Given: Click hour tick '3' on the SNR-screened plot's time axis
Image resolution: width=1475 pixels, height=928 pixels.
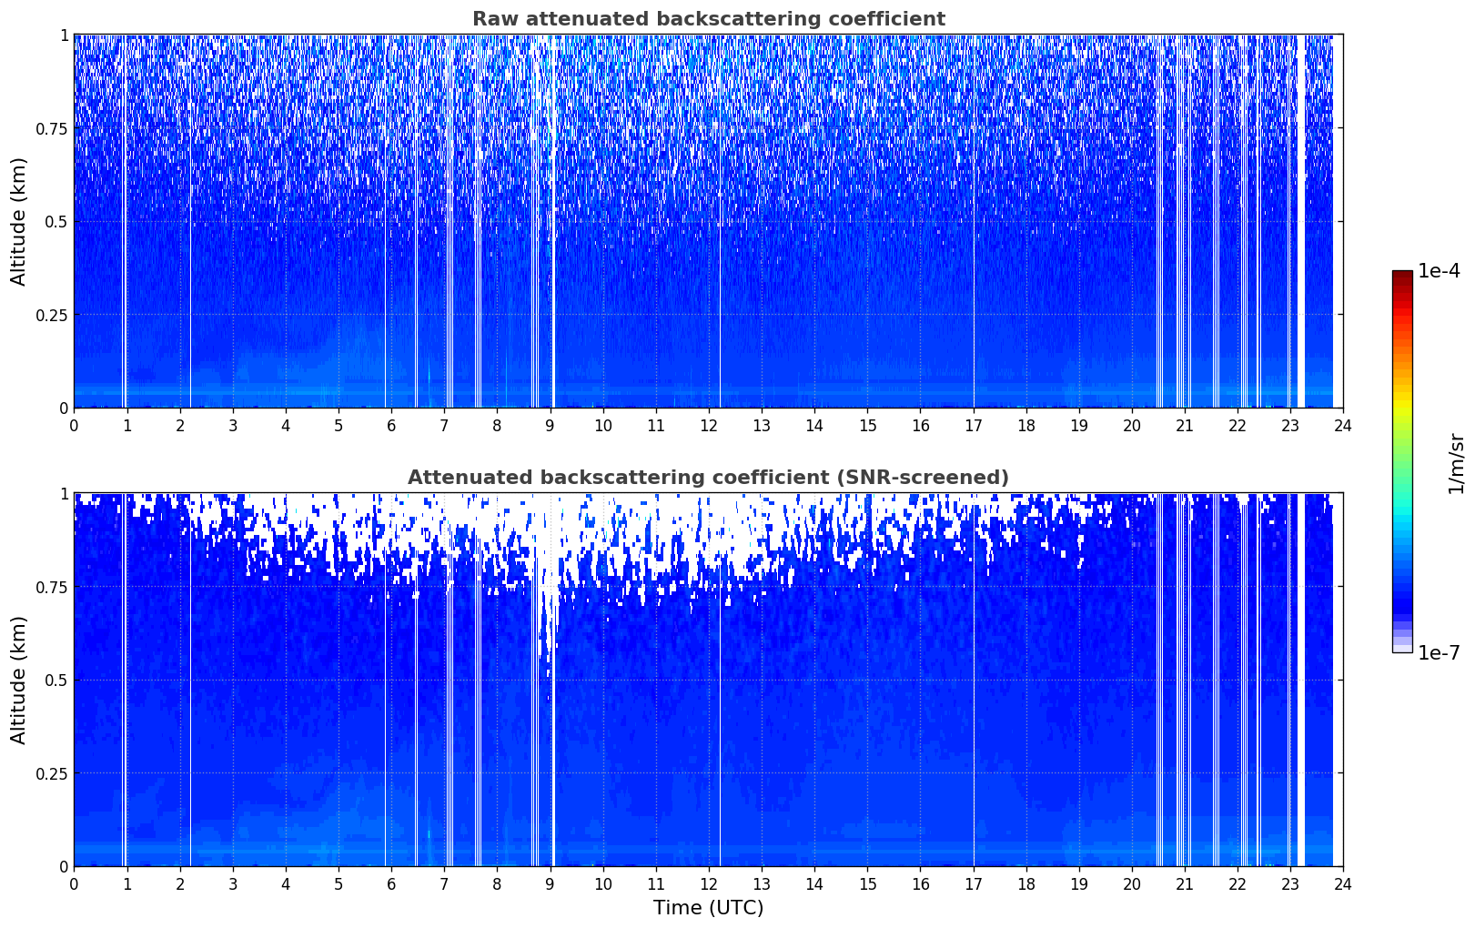Looking at the screenshot, I should (232, 884).
